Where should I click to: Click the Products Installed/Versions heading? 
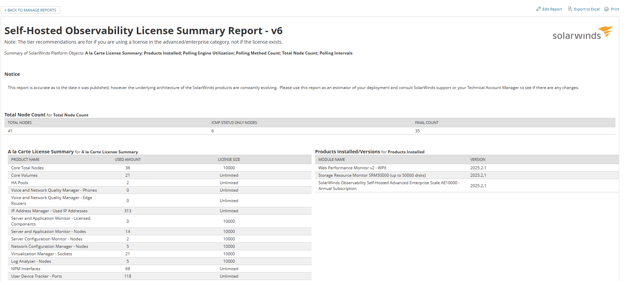coord(348,152)
